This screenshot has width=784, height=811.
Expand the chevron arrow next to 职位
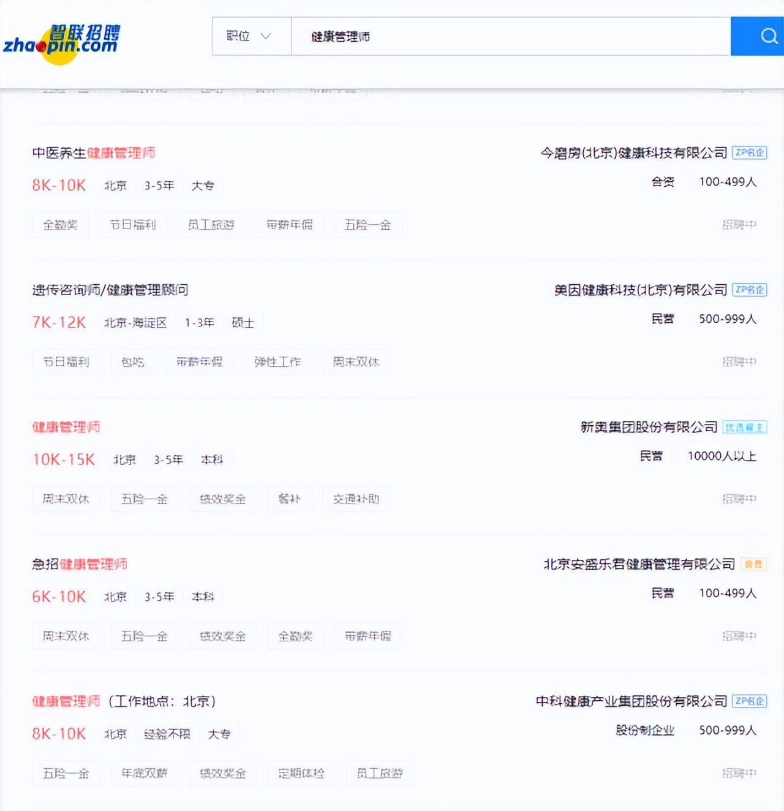[266, 36]
